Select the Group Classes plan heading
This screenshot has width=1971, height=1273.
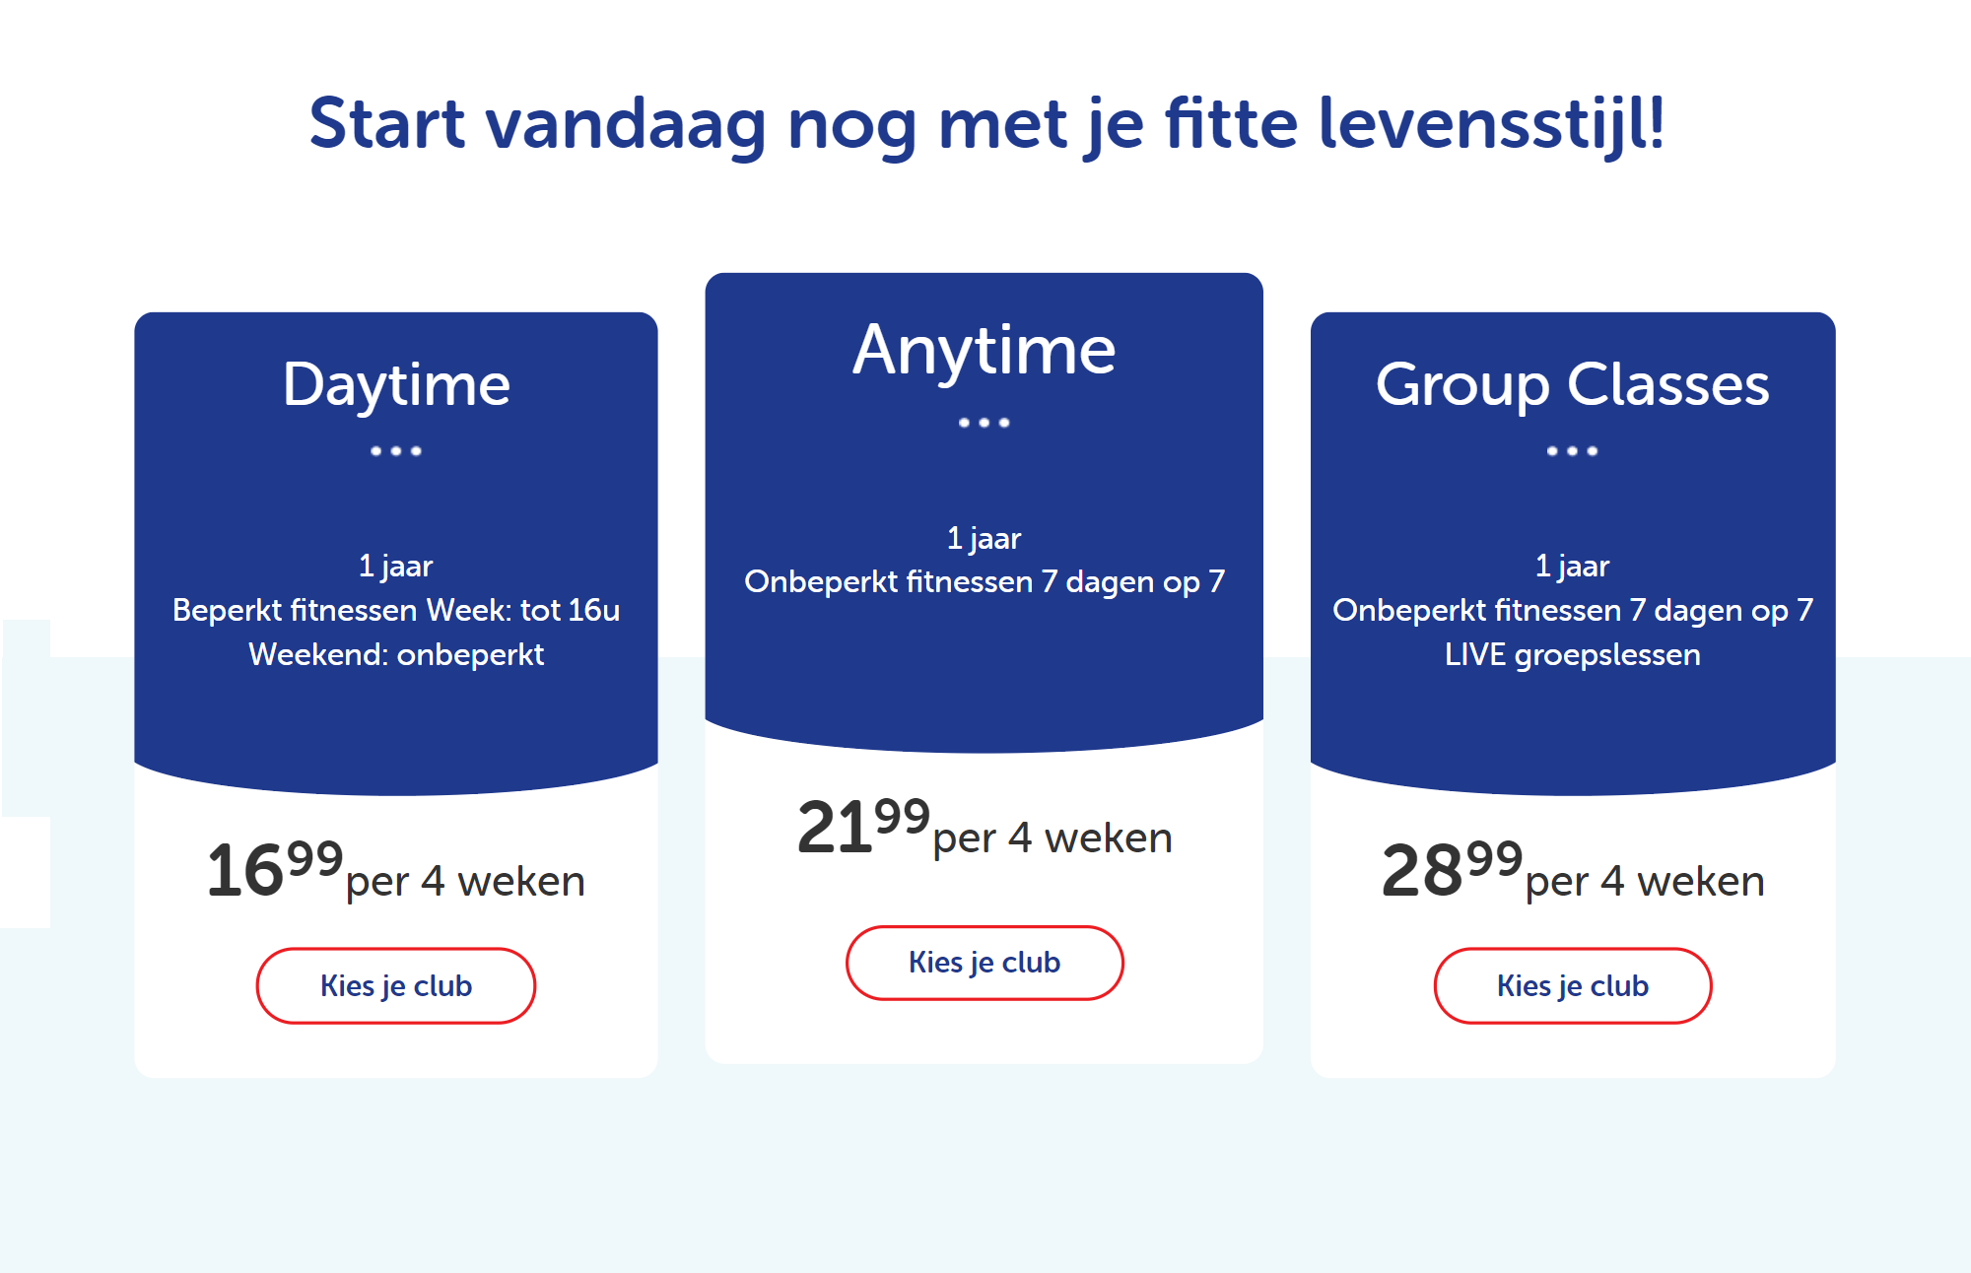coord(1573,384)
